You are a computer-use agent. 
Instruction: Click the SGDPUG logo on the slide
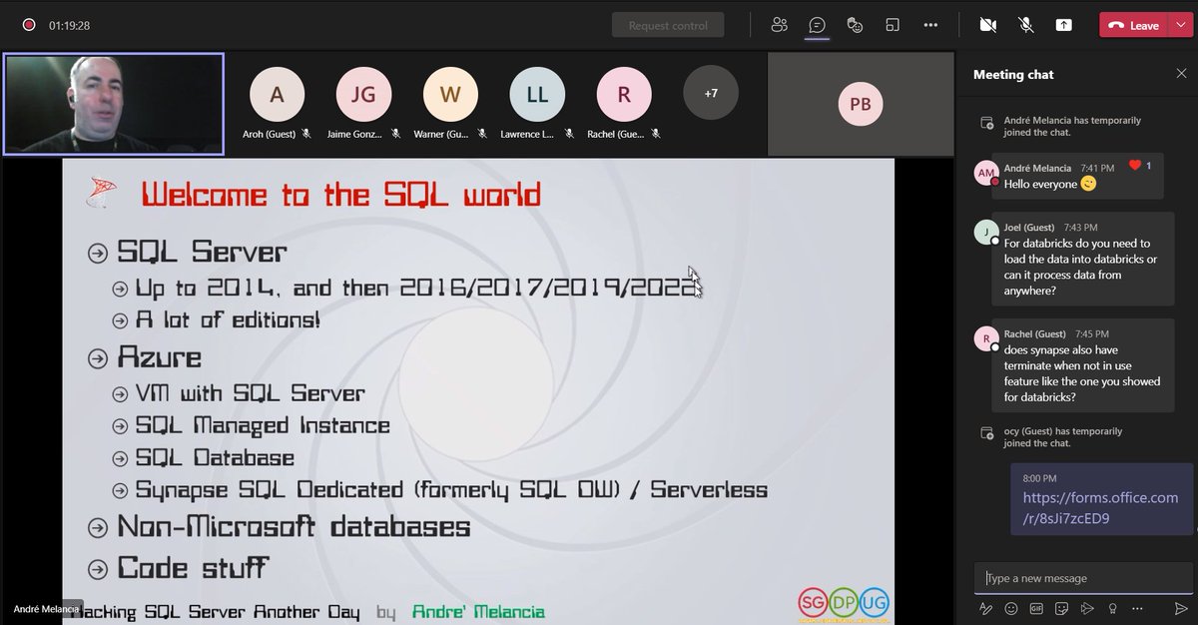coord(844,602)
